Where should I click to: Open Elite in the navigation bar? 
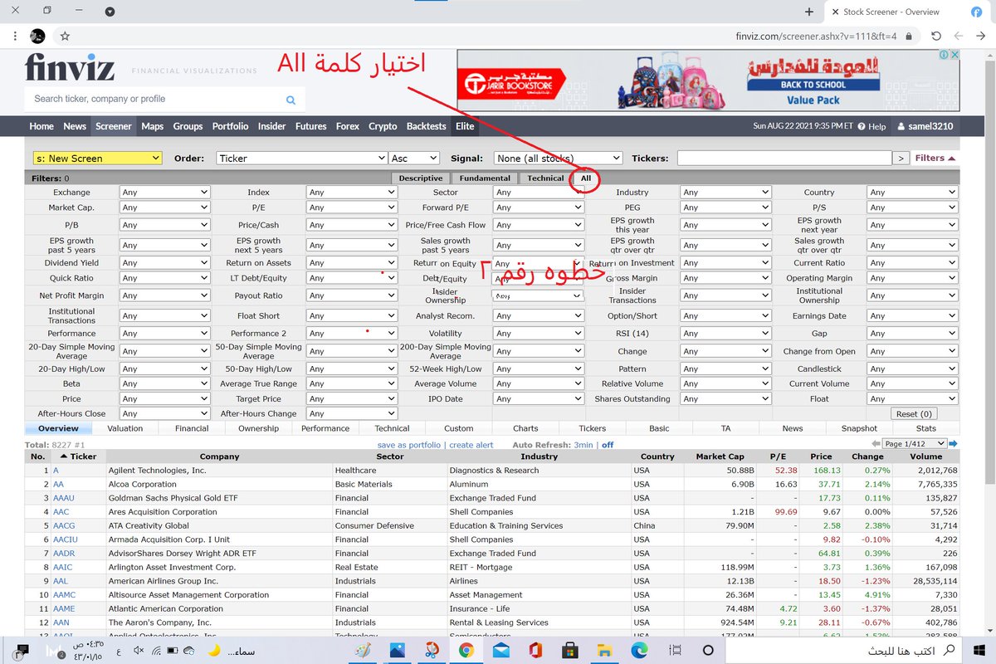point(465,126)
